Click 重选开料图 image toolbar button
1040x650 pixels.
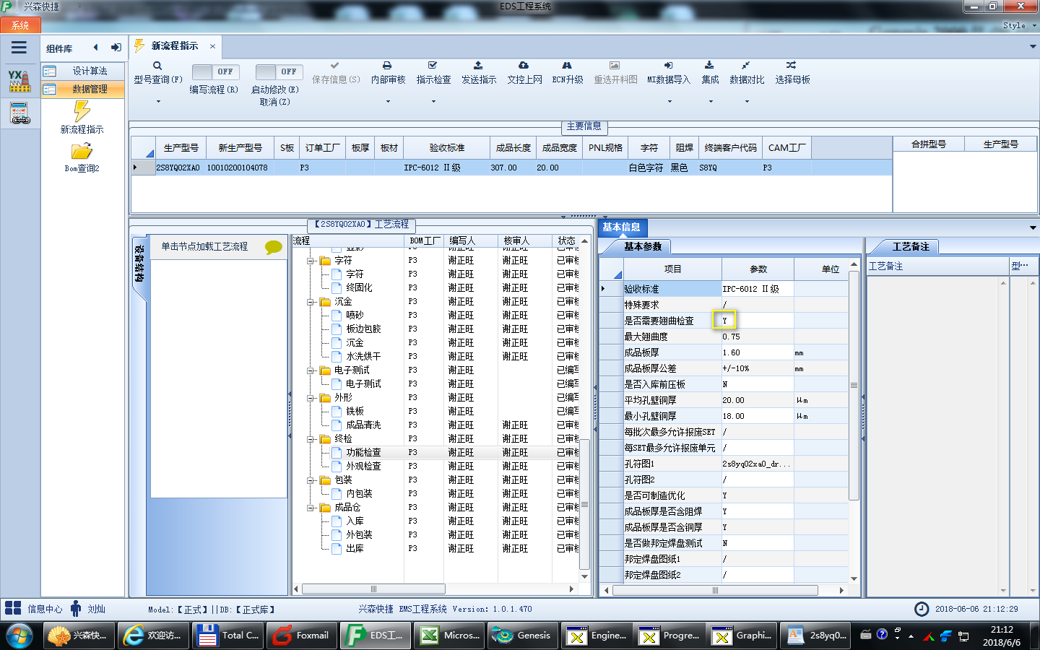click(615, 73)
